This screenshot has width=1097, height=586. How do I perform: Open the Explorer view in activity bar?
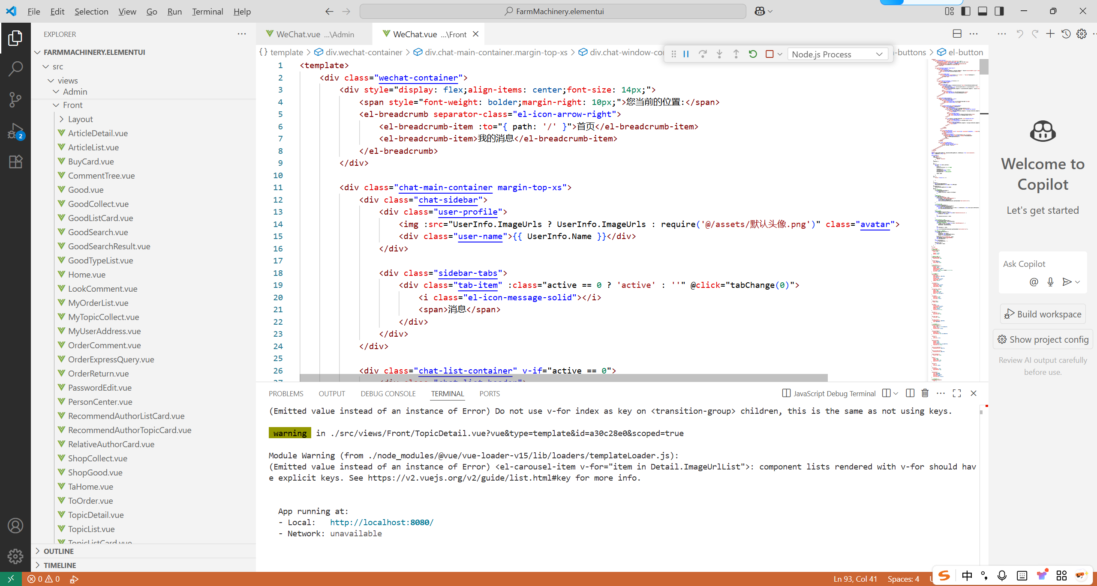(15, 38)
